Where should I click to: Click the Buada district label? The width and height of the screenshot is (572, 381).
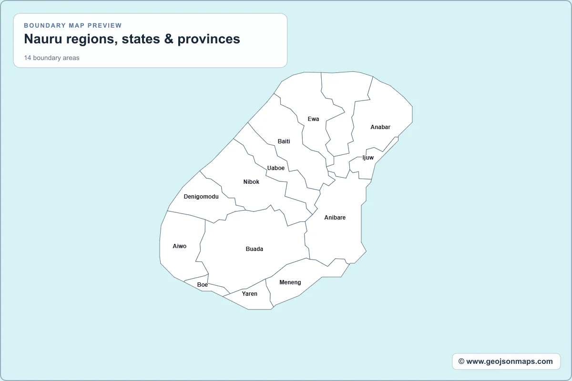[255, 249]
